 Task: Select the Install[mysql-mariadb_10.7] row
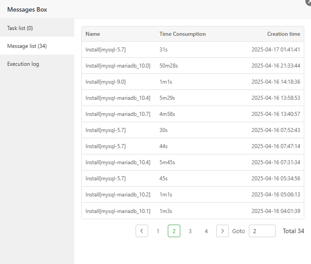[118, 114]
